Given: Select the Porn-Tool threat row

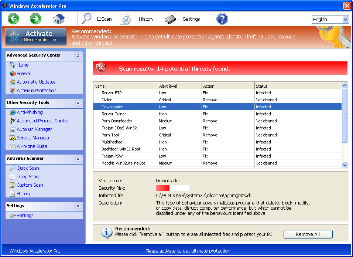Looking at the screenshot, I should pos(217,135).
